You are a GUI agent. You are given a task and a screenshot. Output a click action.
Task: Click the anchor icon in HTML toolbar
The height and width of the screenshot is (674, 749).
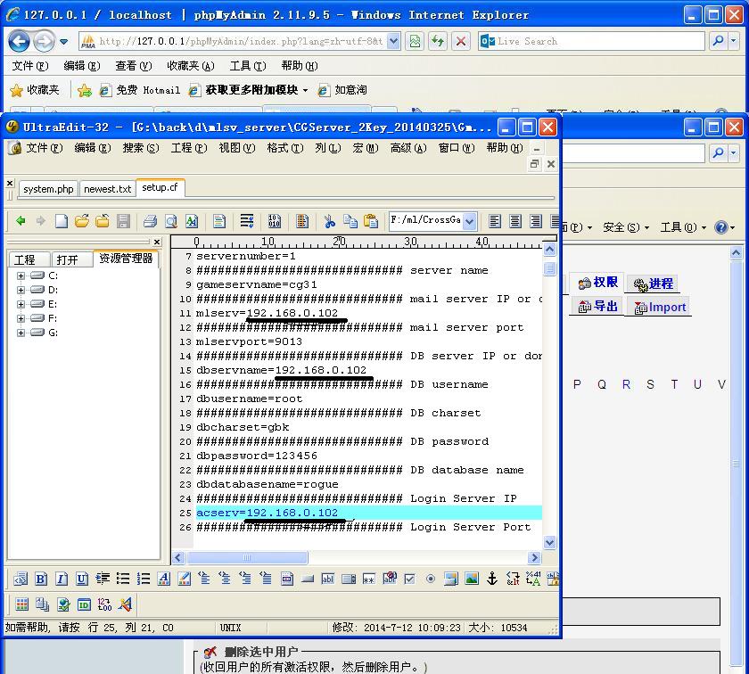[x=491, y=579]
